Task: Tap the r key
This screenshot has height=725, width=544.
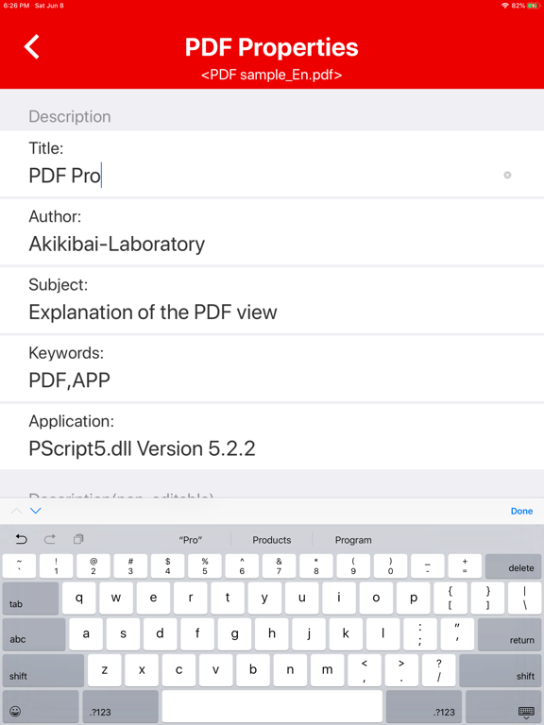Action: pos(191,598)
